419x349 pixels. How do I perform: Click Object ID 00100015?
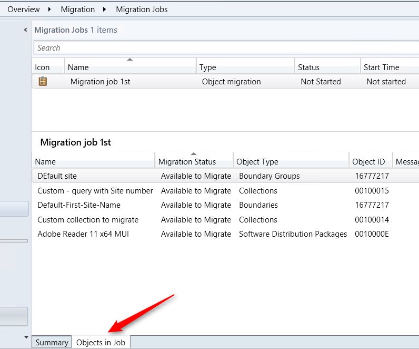point(372,190)
